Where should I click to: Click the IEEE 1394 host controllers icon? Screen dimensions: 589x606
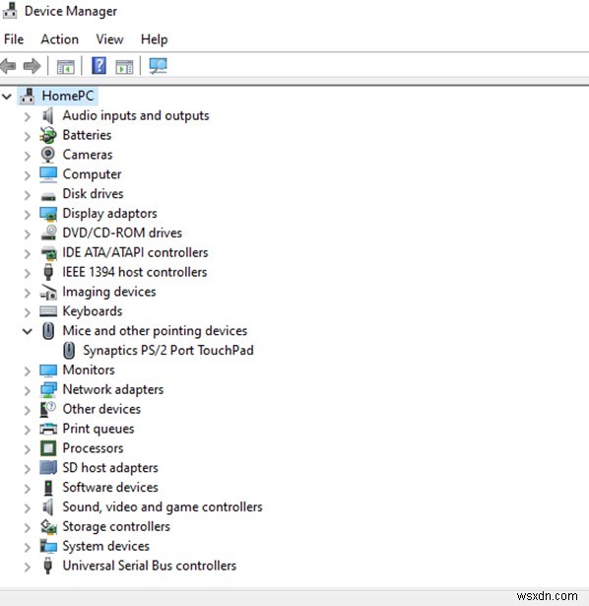click(x=48, y=272)
